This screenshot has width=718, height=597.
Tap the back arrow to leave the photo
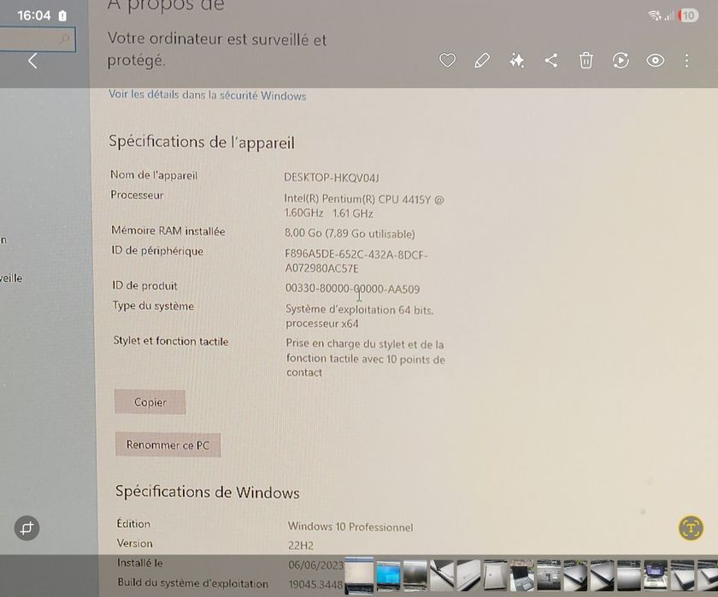32,61
